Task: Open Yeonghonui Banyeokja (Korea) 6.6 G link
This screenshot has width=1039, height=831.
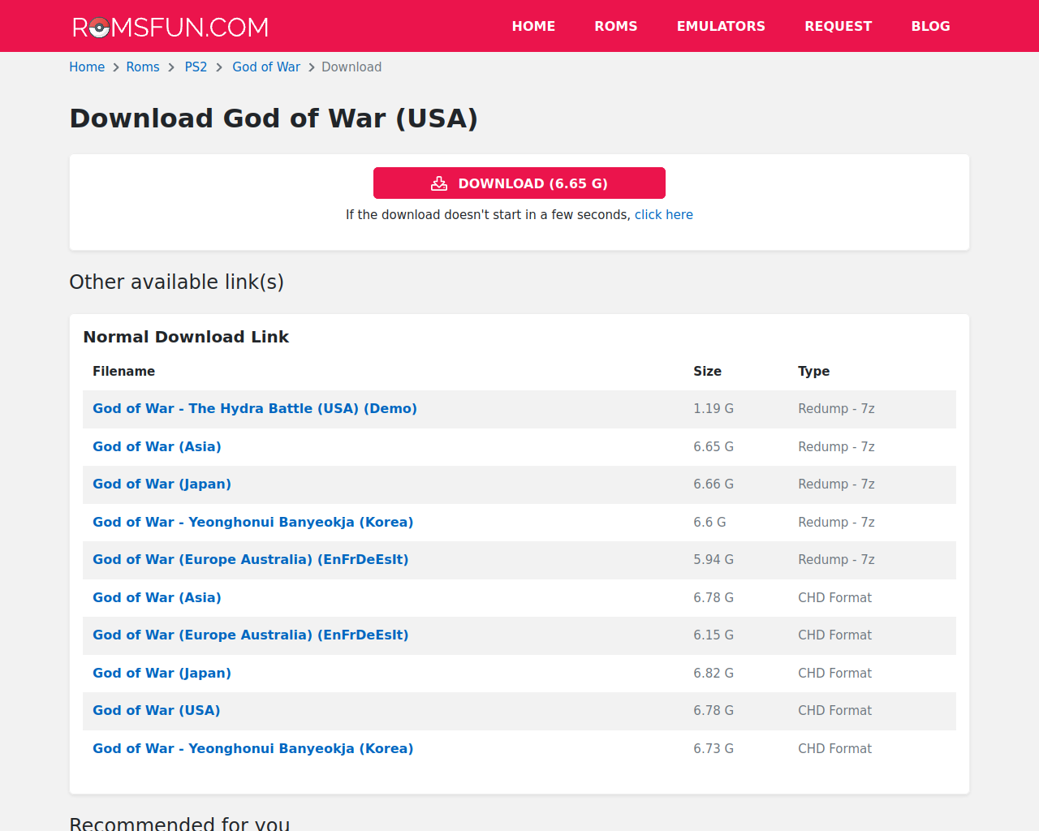Action: 253,523
